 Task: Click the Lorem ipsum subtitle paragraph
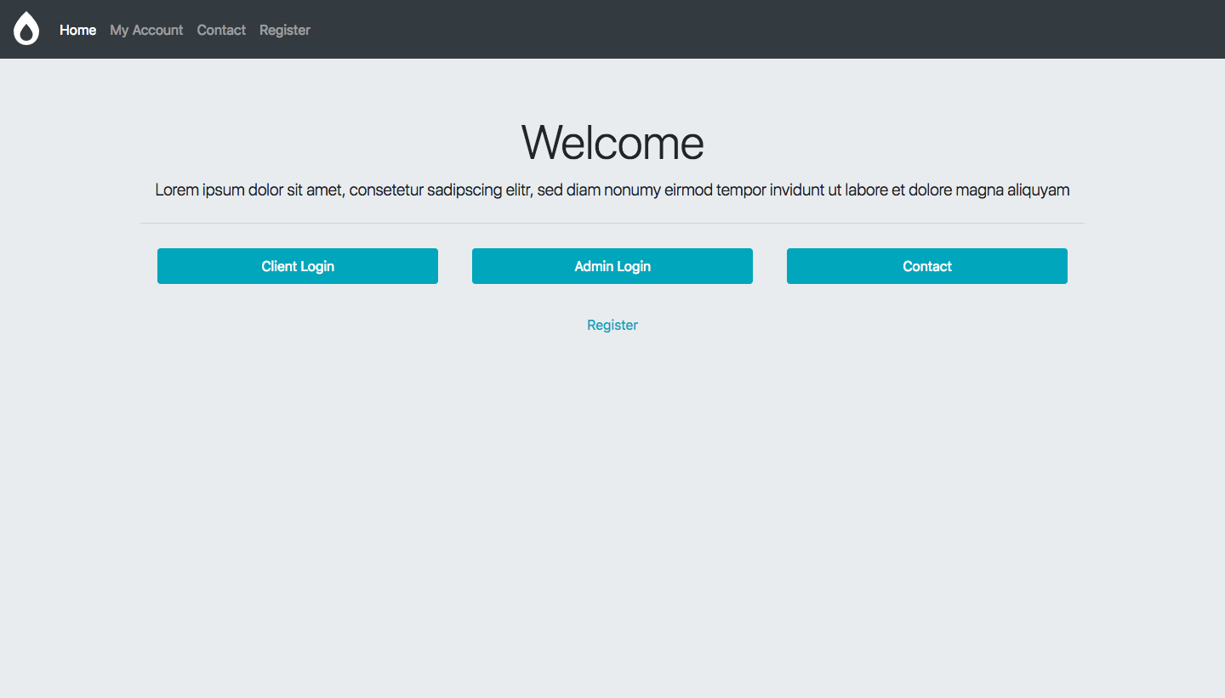pyautogui.click(x=612, y=190)
